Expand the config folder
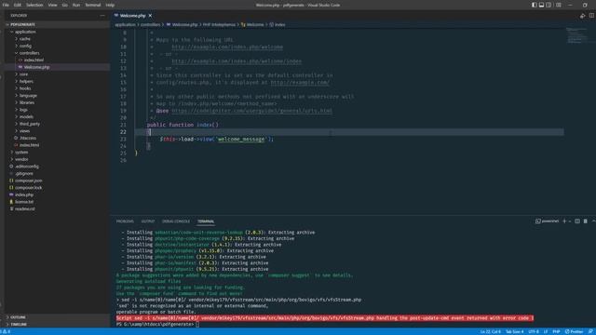Image resolution: width=596 pixels, height=335 pixels. [25, 46]
